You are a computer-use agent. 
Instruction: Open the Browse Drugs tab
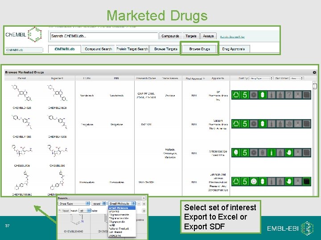[x=200, y=49]
